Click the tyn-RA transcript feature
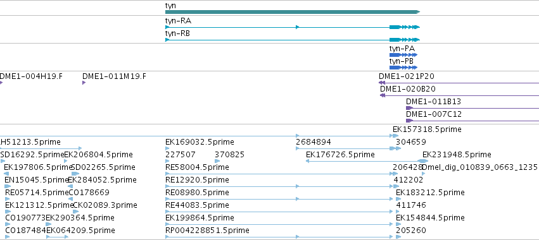Screen dimensions: 539x240 click(x=293, y=27)
